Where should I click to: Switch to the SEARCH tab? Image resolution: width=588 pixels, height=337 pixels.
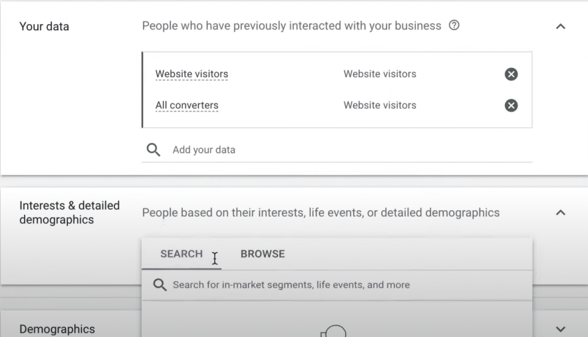point(181,254)
